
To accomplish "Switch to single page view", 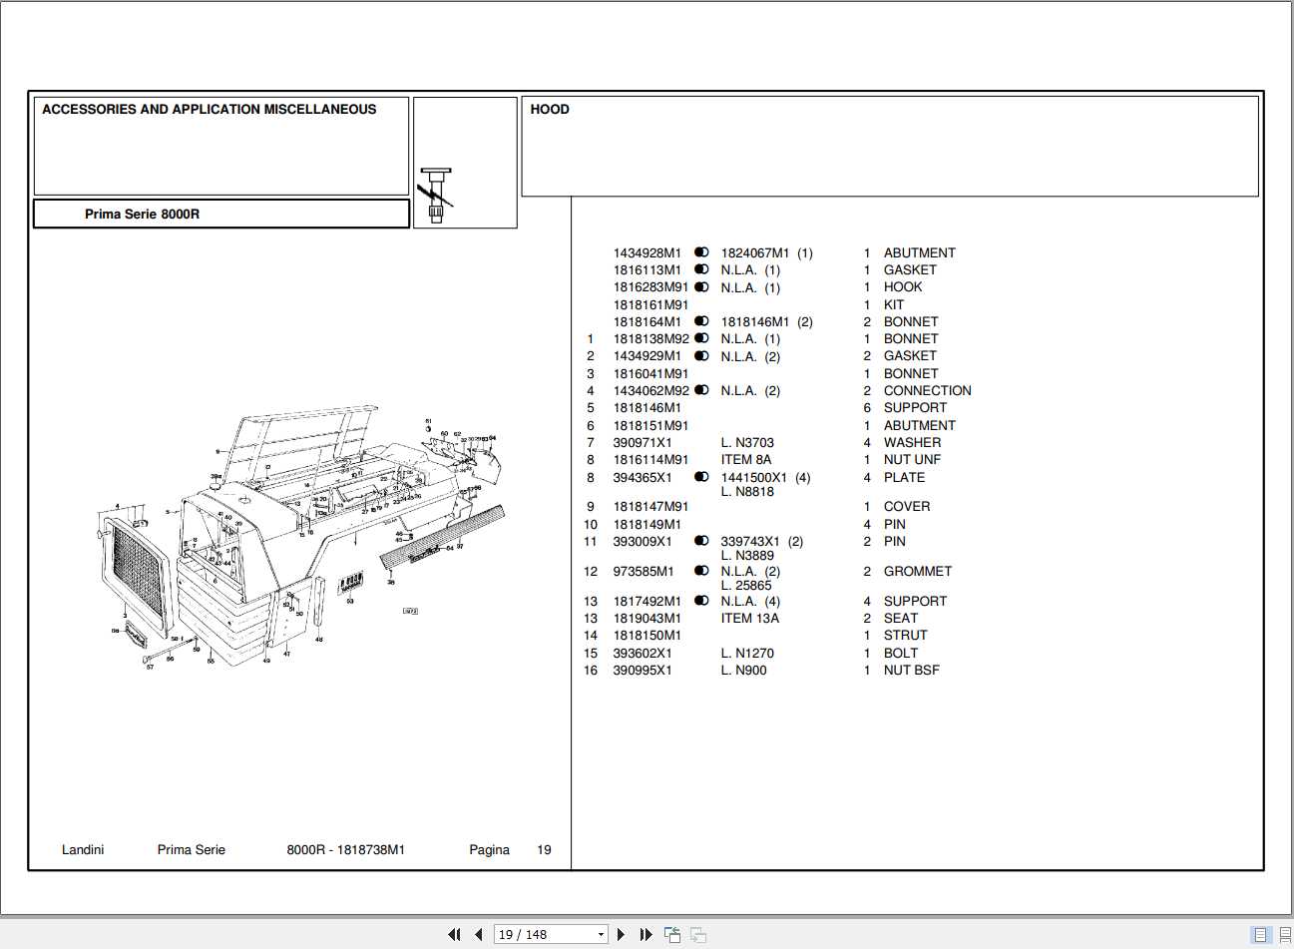I will pyautogui.click(x=1261, y=935).
